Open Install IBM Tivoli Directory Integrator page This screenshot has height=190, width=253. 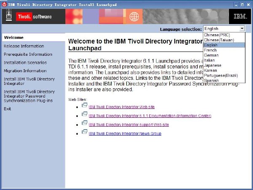(30, 81)
